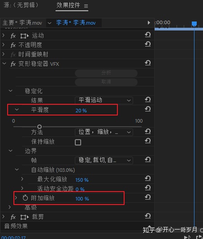Switch to the 效果控件 tab

tap(68, 5)
